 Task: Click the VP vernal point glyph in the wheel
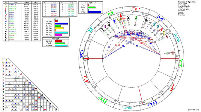146,20
